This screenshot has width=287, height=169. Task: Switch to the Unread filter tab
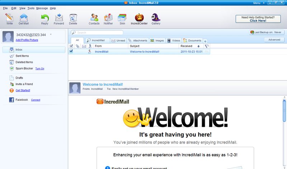coord(118,41)
